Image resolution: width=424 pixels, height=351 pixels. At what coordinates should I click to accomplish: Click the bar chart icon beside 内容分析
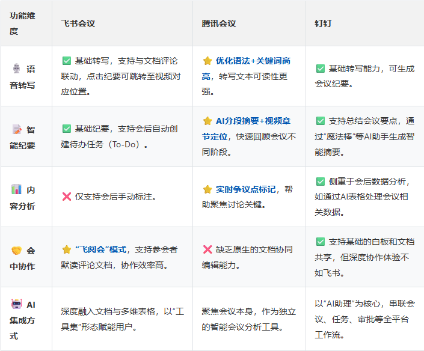pyautogui.click(x=16, y=189)
